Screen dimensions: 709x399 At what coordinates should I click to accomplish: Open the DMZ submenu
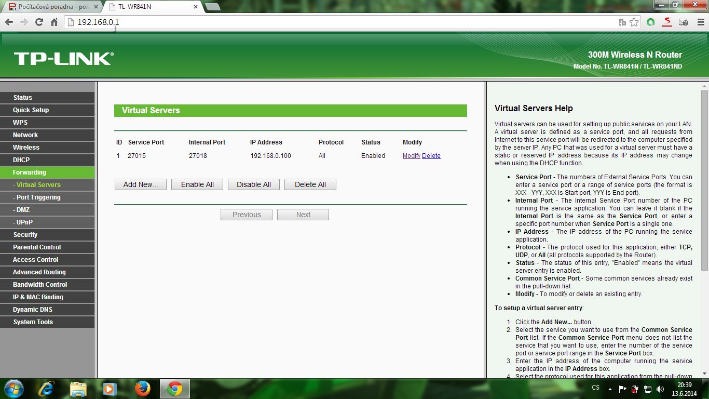[47, 210]
